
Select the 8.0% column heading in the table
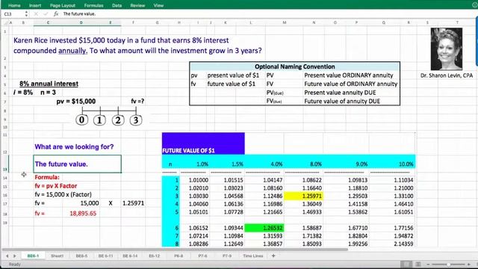pos(316,164)
